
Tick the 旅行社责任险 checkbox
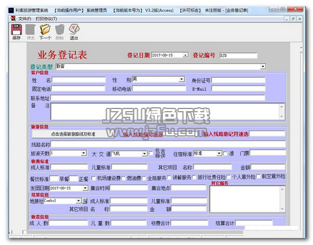194,177
